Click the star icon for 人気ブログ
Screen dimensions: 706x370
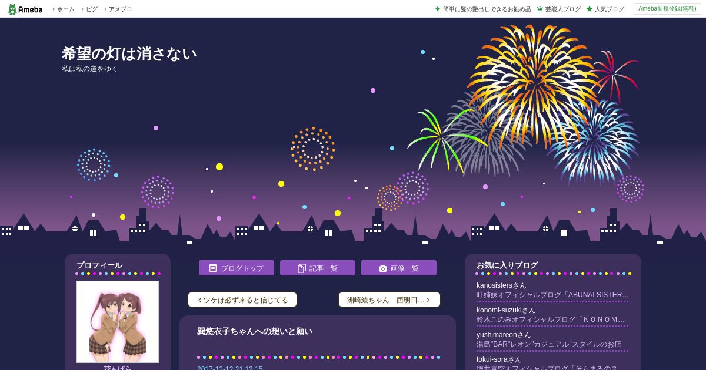[590, 9]
